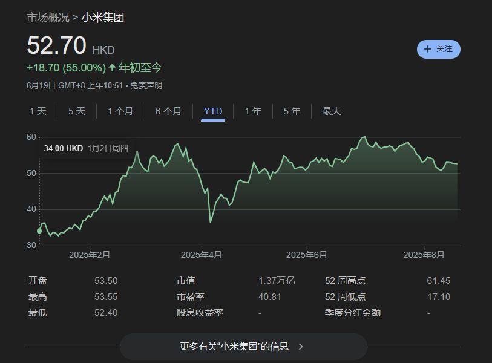Screen dimensions: 492x363
Task: Click the +18.70 (55.00%) change text
Action: click(66, 68)
